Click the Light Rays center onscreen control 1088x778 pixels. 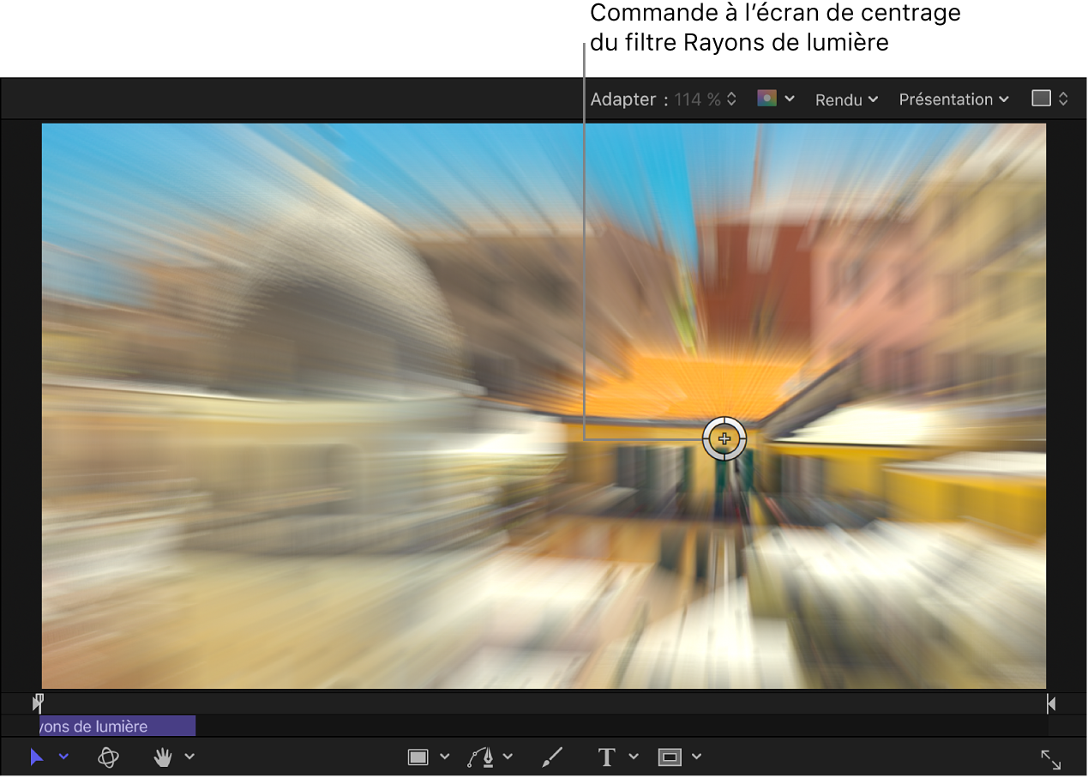pos(724,439)
